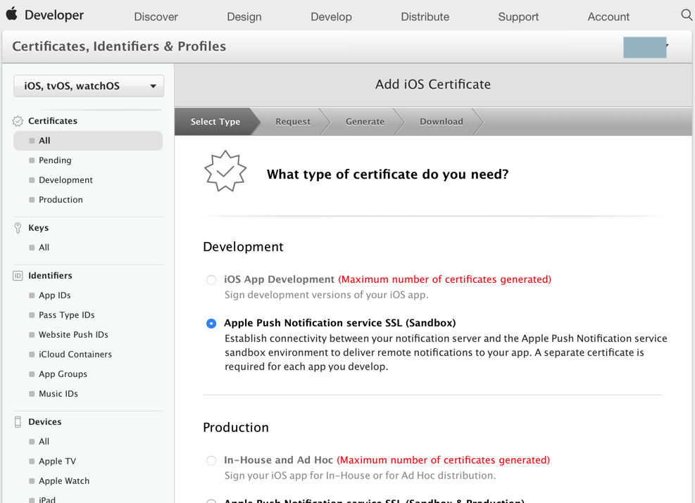Image resolution: width=695 pixels, height=503 pixels.
Task: Click the Devices phone icon
Action: (x=18, y=422)
